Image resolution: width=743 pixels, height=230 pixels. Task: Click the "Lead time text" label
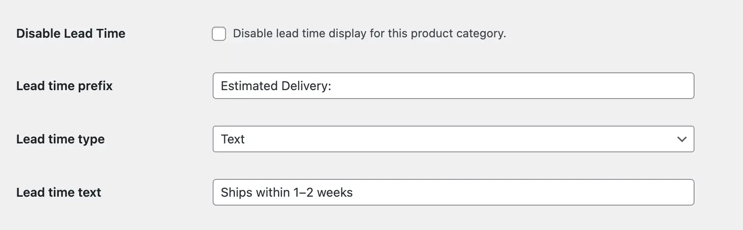click(x=59, y=193)
